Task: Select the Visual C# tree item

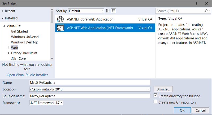Action: [x=14, y=26]
